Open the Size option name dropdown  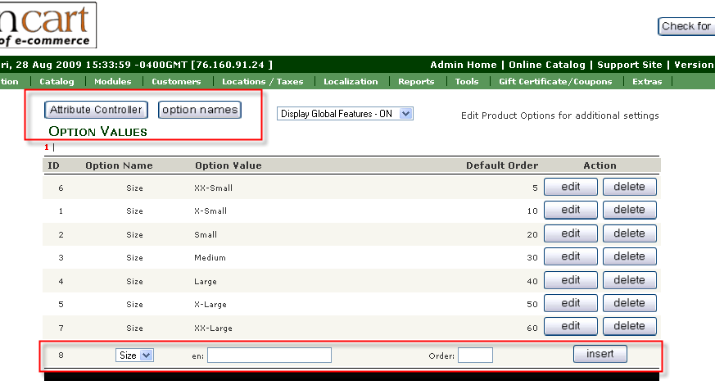134,356
